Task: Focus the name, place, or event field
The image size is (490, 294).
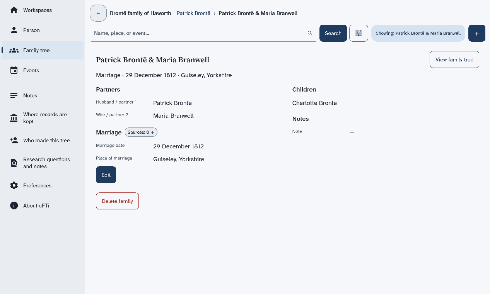Action: (x=203, y=33)
